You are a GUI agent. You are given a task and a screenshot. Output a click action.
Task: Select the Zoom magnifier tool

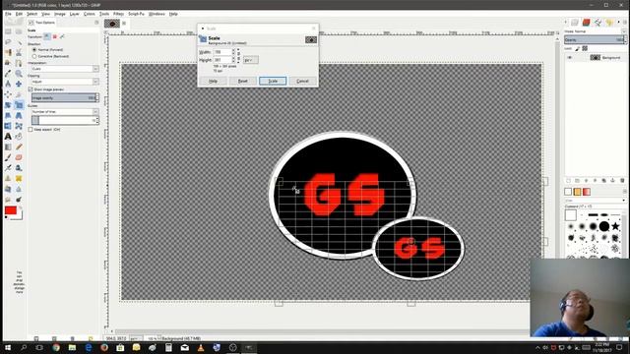click(x=19, y=74)
